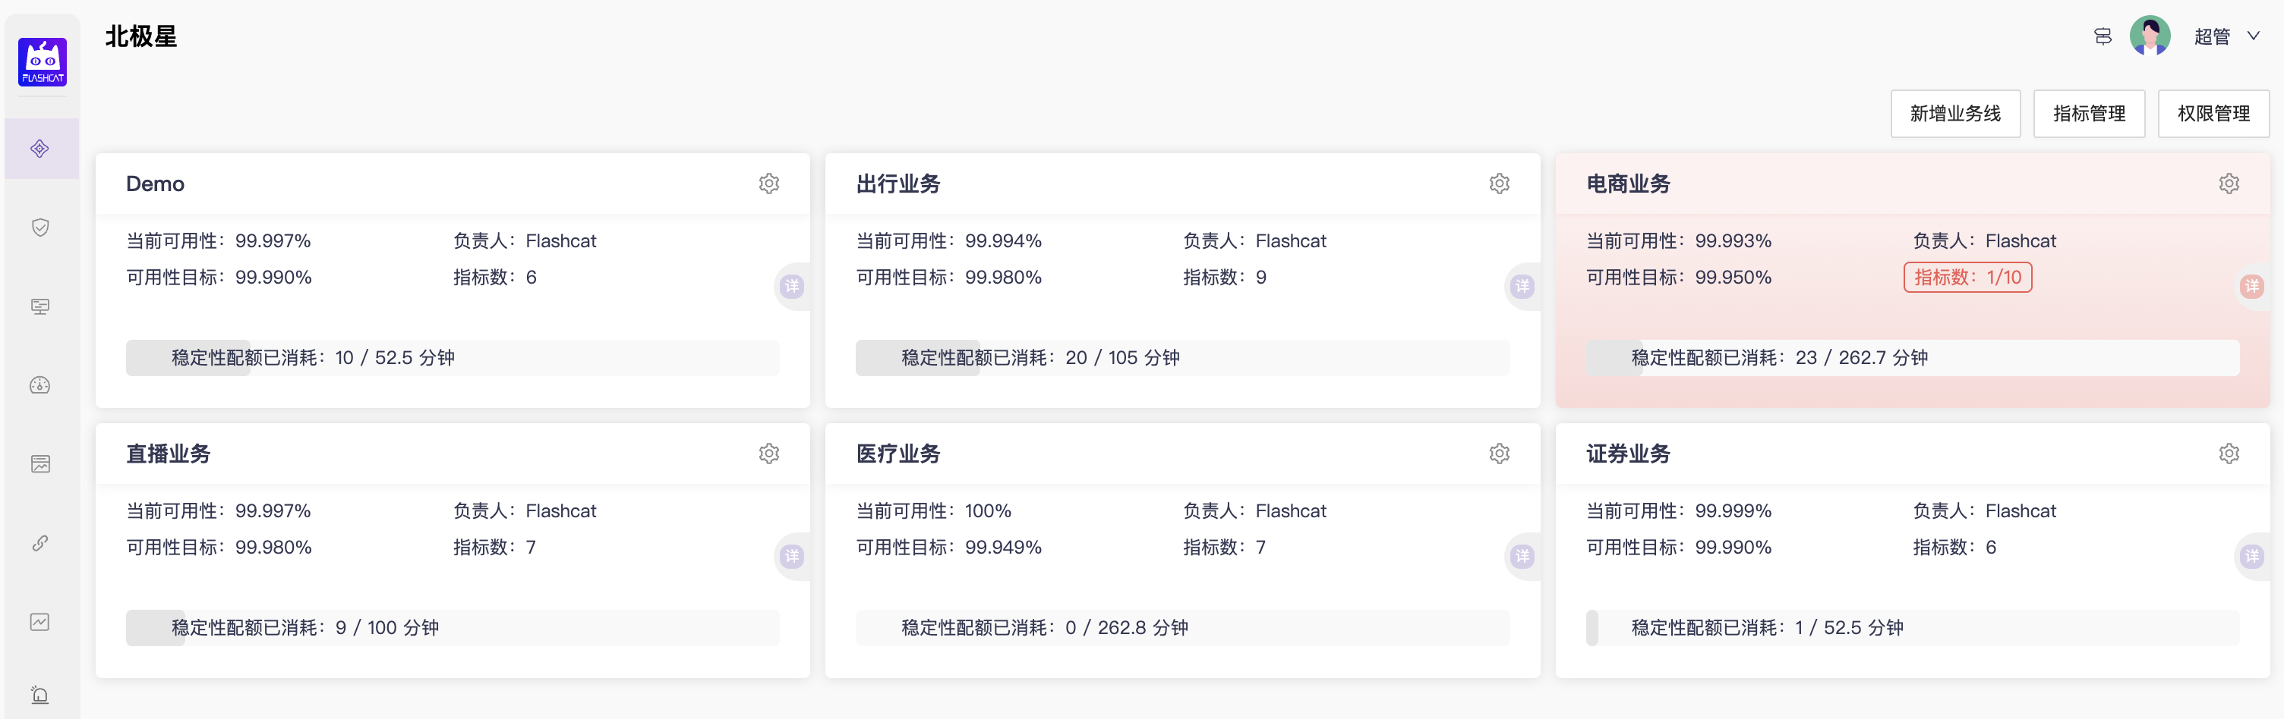Expand the 超管 user dropdown
This screenshot has width=2284, height=719.
[x=2226, y=36]
